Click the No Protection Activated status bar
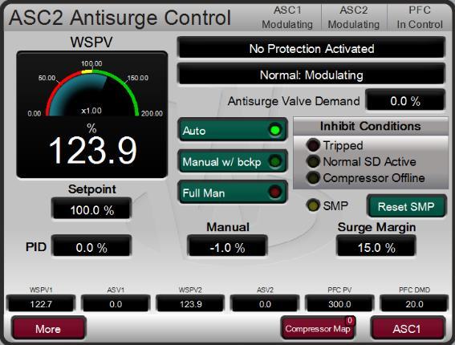The image size is (455, 345). (311, 48)
